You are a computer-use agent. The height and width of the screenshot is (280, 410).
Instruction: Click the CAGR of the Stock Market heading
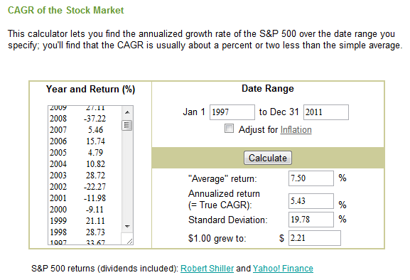click(x=66, y=10)
